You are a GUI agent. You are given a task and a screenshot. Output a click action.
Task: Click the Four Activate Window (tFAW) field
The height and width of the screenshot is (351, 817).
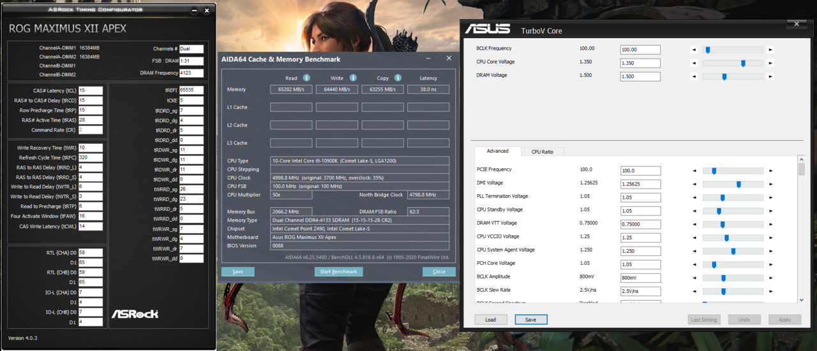[x=90, y=216]
